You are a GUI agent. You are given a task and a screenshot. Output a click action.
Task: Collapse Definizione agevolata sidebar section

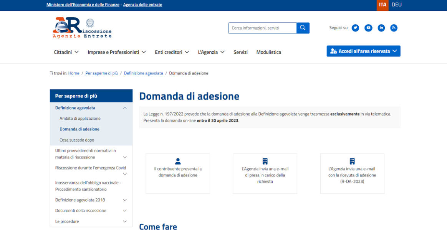124,108
